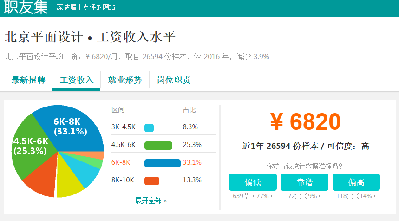
Task: Select the 工资收入 tab
Action: click(x=76, y=80)
